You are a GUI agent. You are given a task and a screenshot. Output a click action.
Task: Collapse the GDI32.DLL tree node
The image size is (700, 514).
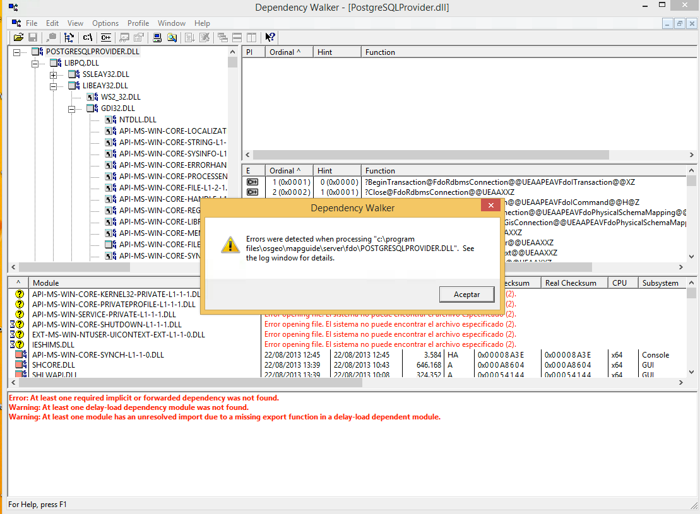pyautogui.click(x=71, y=109)
